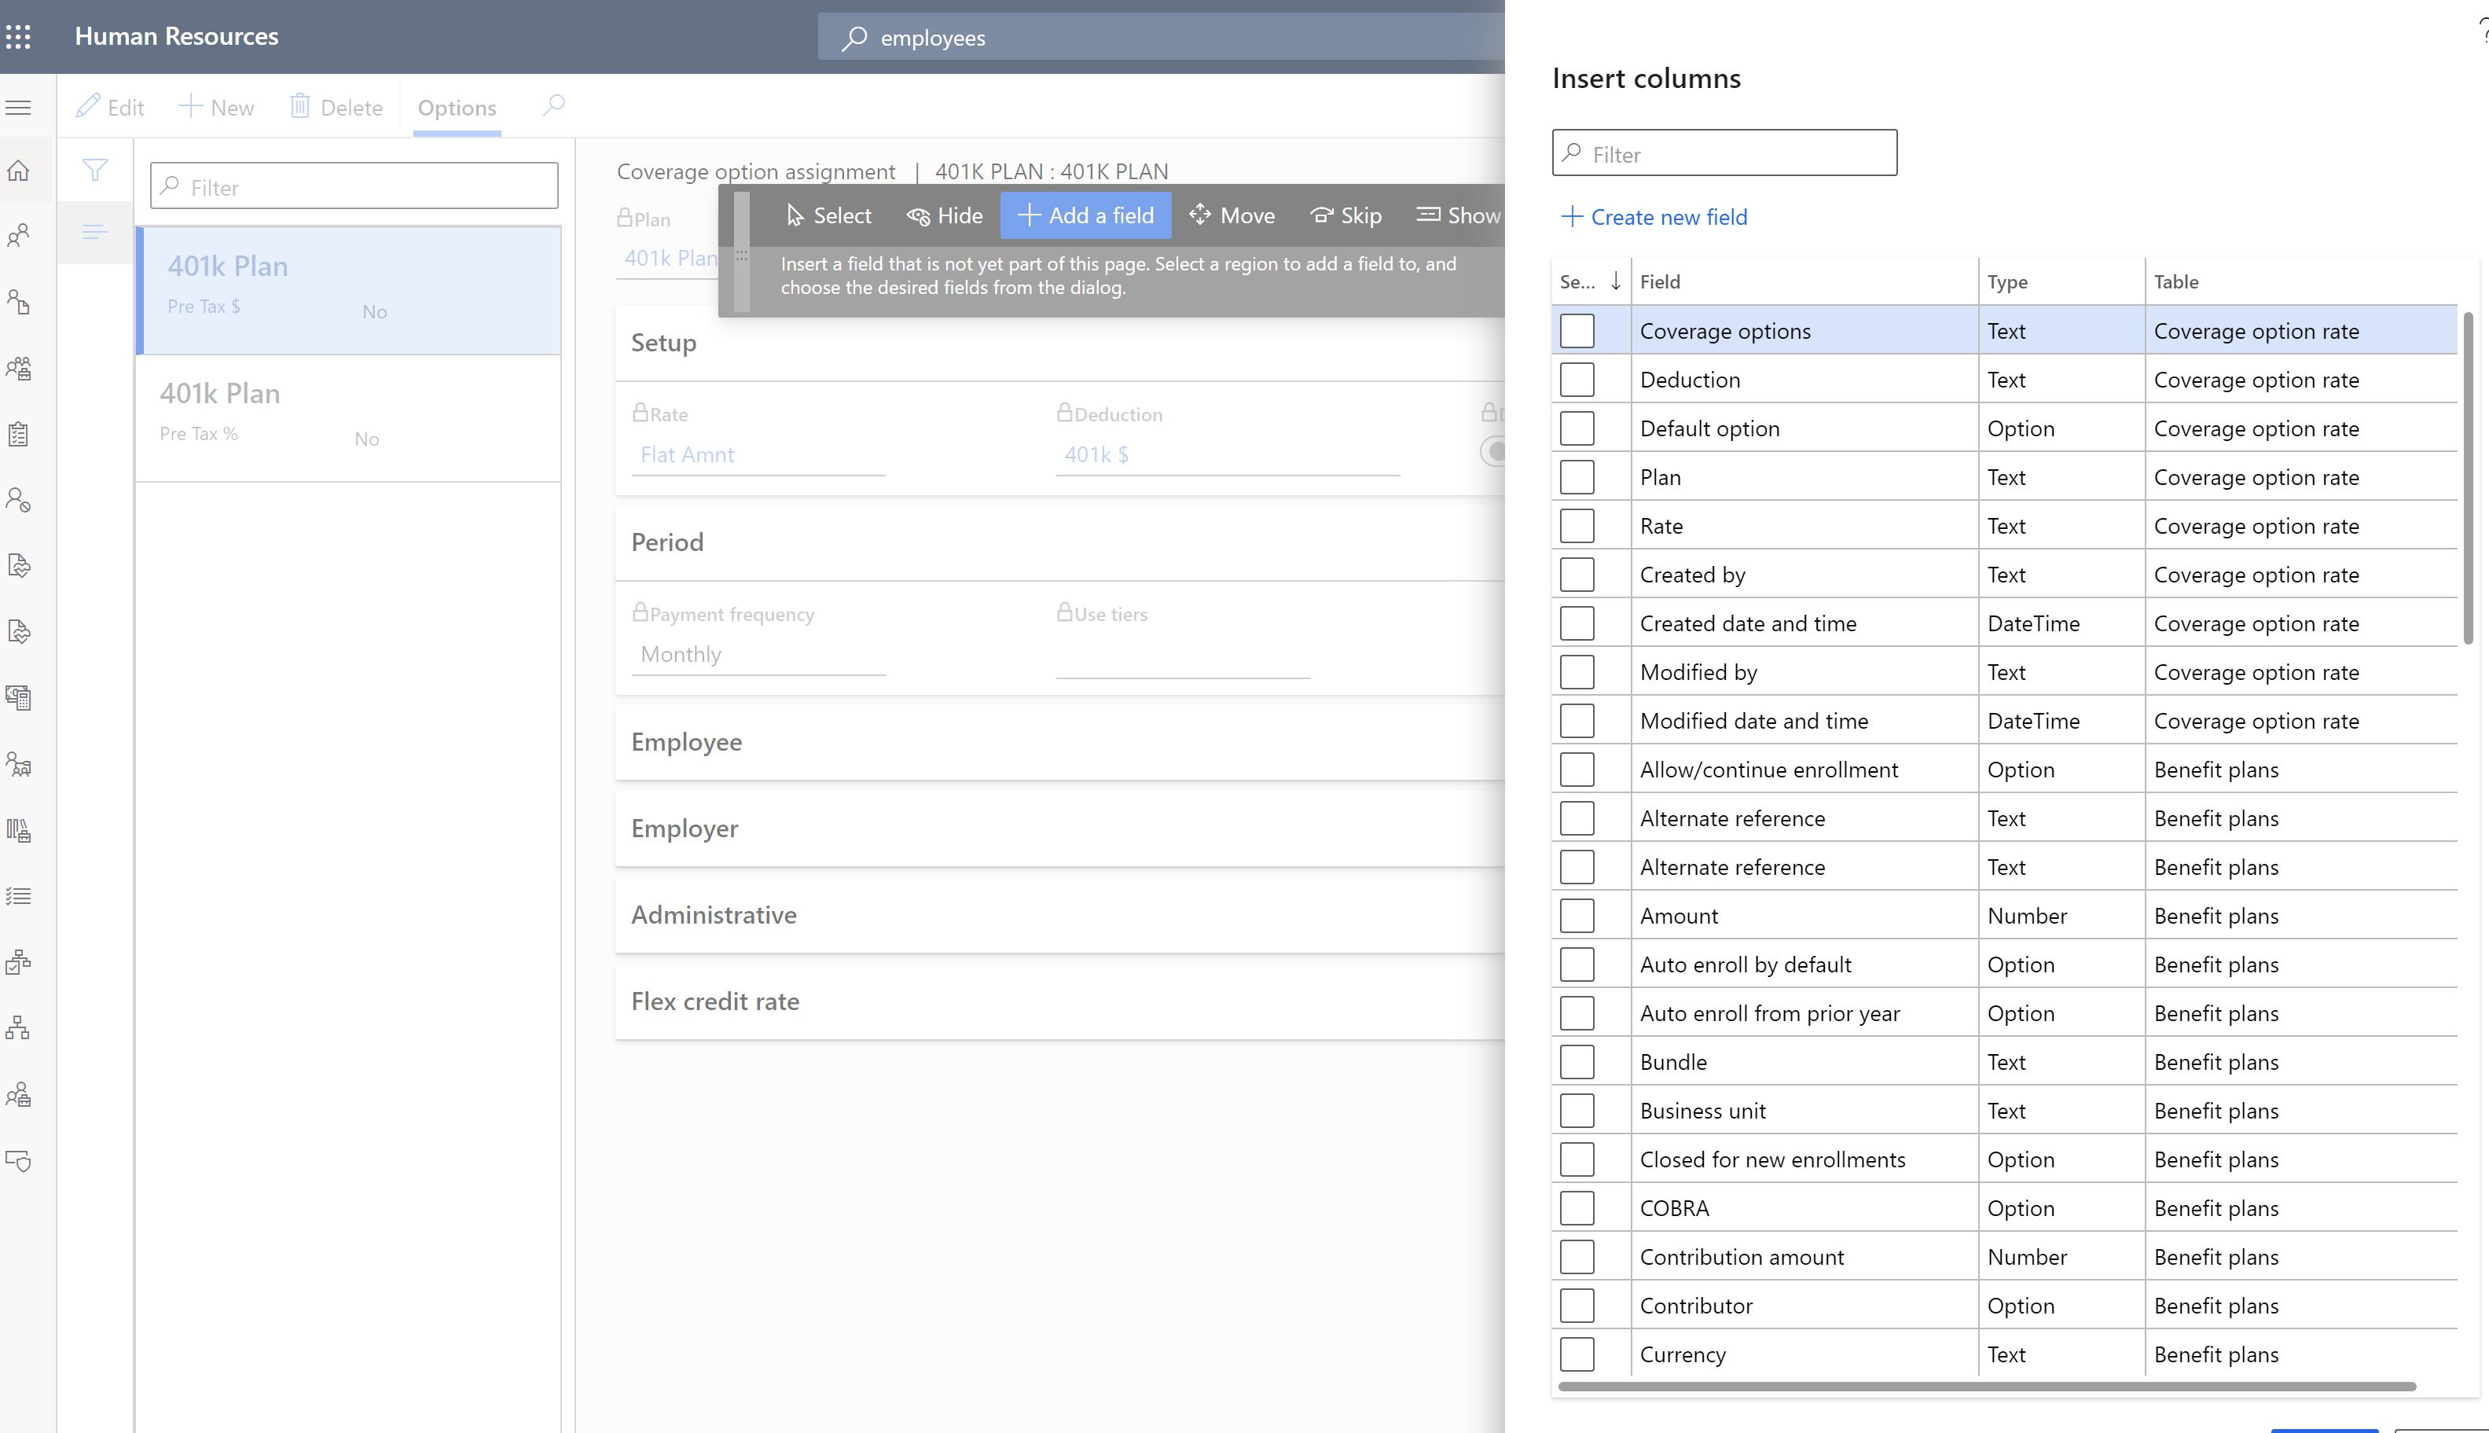Click the Filter icon in list view
2489x1433 pixels.
[x=94, y=169]
